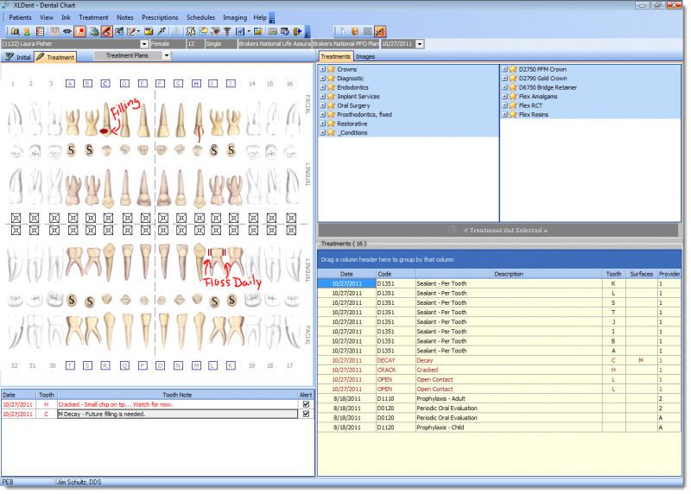Screen dimensions: 691x494
Task: Open the Treatment Plans dropdown
Action: 166,56
